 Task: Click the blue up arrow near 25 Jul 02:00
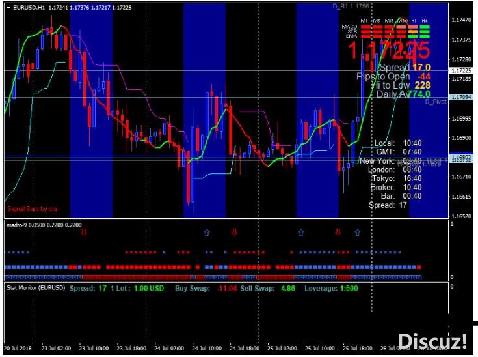(x=300, y=231)
